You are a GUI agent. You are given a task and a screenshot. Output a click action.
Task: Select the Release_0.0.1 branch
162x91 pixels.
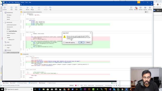pos(11,40)
